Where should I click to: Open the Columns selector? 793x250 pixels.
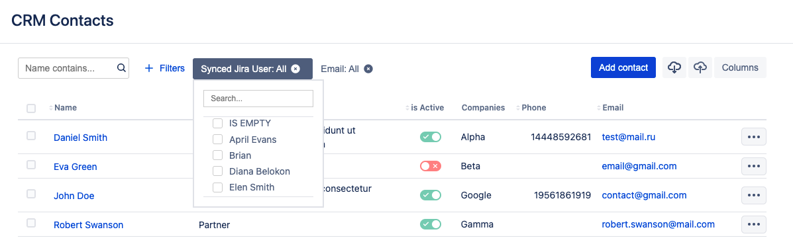click(740, 67)
